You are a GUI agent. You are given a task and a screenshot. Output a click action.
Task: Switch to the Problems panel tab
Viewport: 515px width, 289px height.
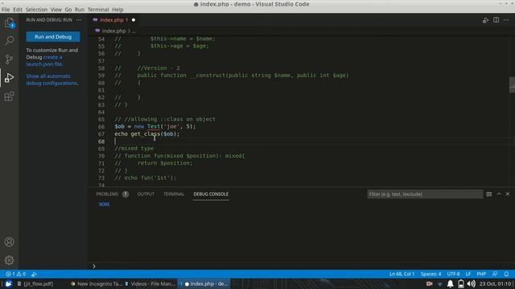(x=107, y=194)
